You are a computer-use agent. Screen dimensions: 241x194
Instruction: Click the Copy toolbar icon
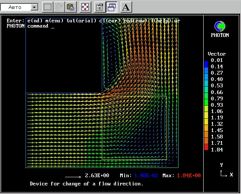[x=59, y=7]
